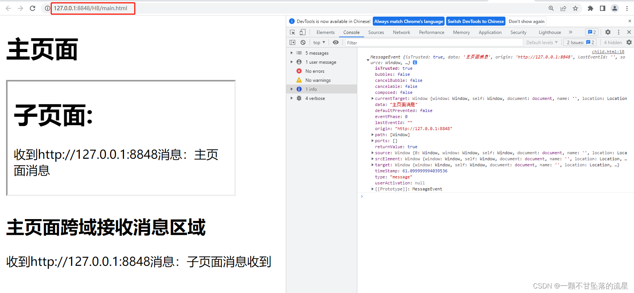This screenshot has height=293, width=634.
Task: Click Don't show again button
Action: pos(527,21)
